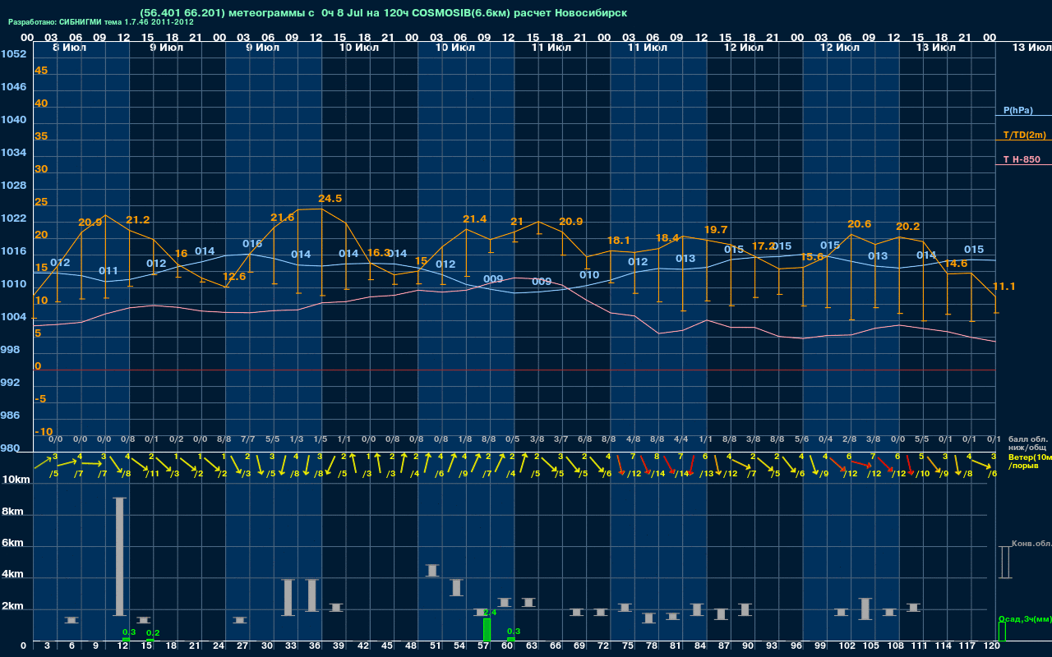Click the tall grey cloud bar at hour 12
The image size is (1052, 657).
(x=119, y=556)
